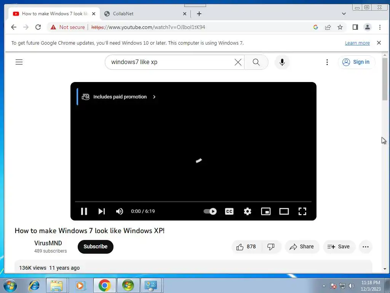Open the YouTube guide hamburger menu

pos(19,62)
